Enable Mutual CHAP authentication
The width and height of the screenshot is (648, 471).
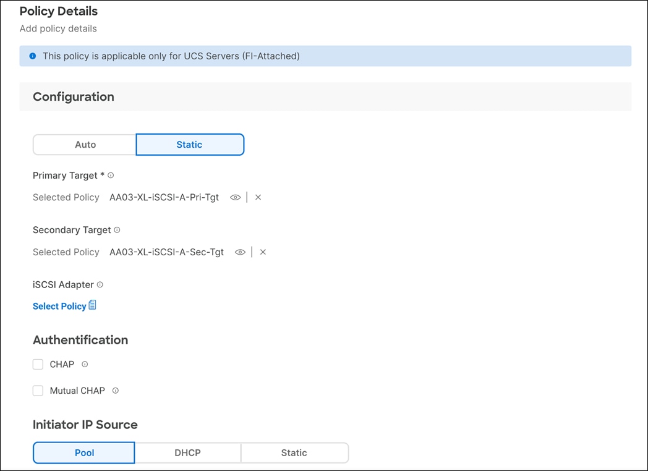(38, 390)
